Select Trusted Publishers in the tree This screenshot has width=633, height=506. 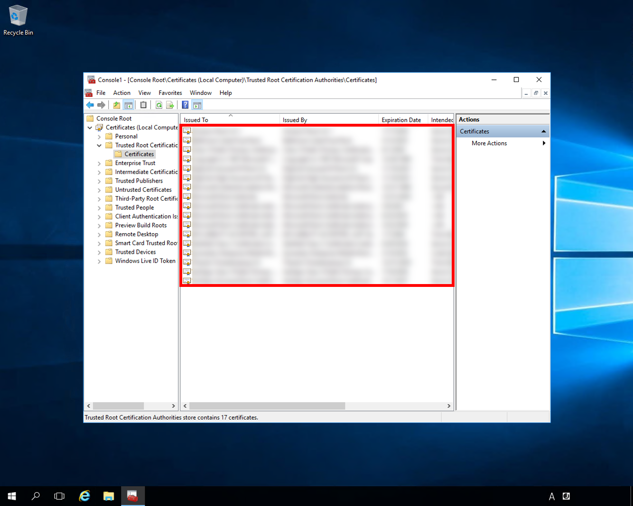139,181
